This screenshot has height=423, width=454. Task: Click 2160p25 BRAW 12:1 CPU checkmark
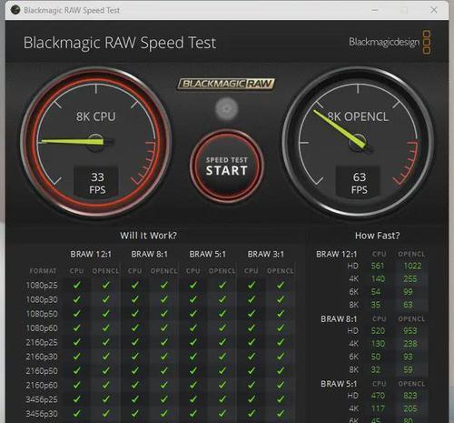point(77,342)
